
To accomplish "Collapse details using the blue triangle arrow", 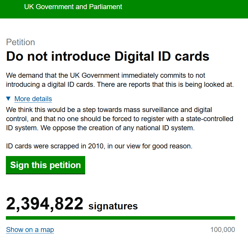I will [x=9, y=99].
